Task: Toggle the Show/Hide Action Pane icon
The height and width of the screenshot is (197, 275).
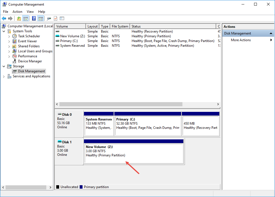Action: (x=41, y=18)
